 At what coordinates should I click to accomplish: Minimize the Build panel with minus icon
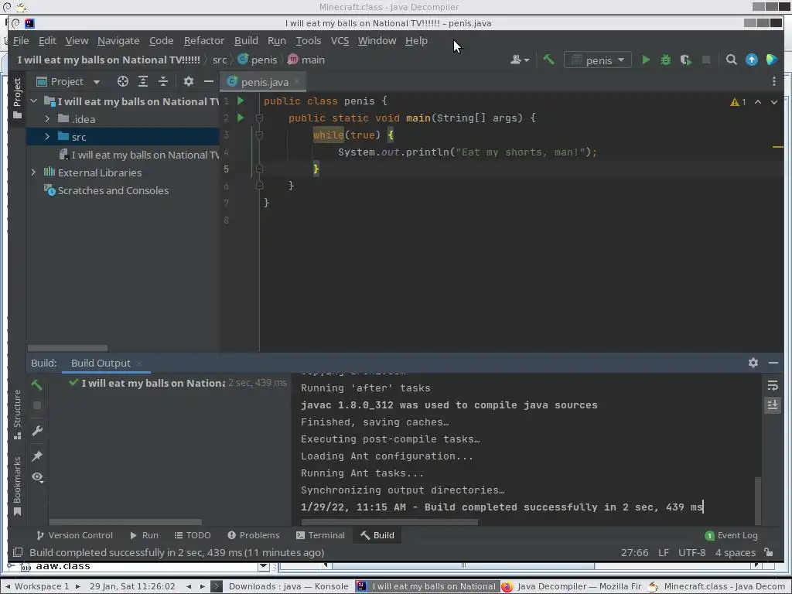(773, 363)
